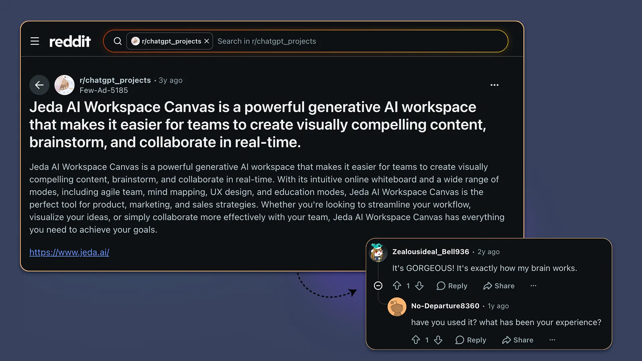Open the r/chatgpt_projects community avatar

click(x=65, y=85)
